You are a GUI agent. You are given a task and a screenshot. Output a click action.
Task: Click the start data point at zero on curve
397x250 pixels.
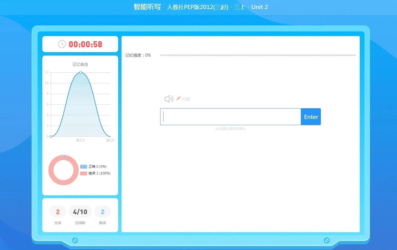click(51, 136)
